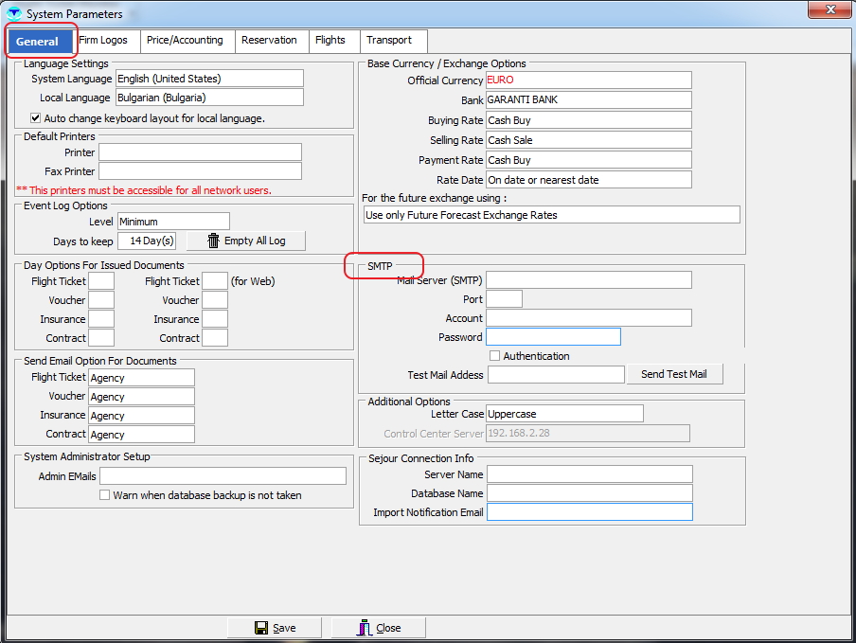Click the door icon on Close button
856x643 pixels.
(365, 628)
